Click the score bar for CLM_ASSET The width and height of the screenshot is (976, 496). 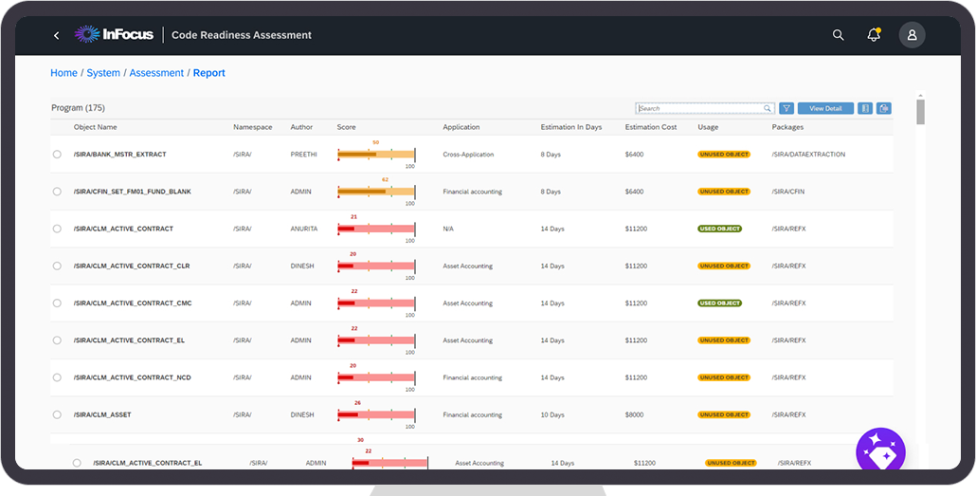(x=376, y=415)
